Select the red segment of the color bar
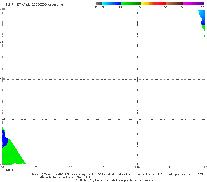Image resolution: width=207 pixels, height=182 pixels. coord(161,3)
